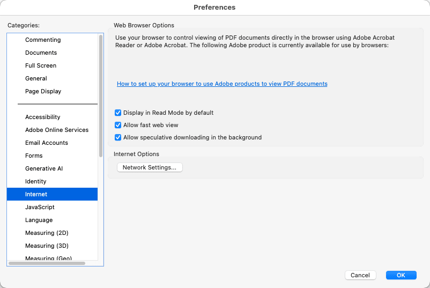Select Email Accounts category

click(52, 143)
